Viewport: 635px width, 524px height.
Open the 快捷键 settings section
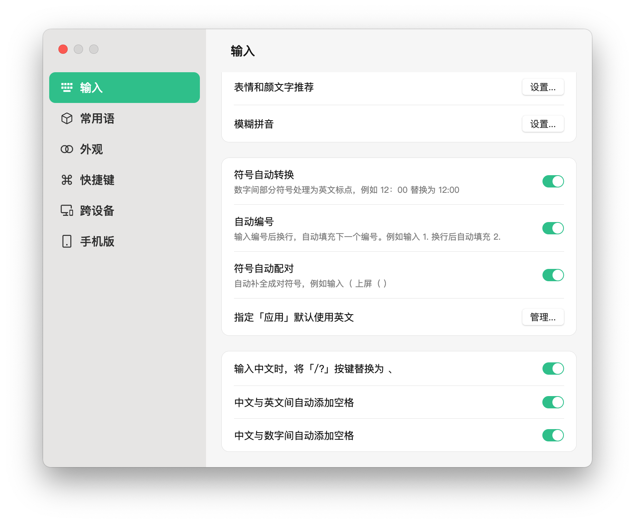pos(125,180)
